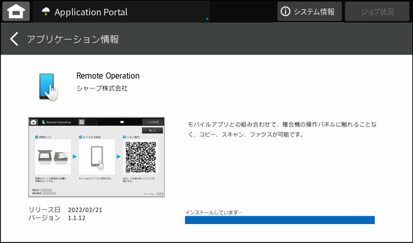Click the scanner illustration in the preview

click(53, 157)
